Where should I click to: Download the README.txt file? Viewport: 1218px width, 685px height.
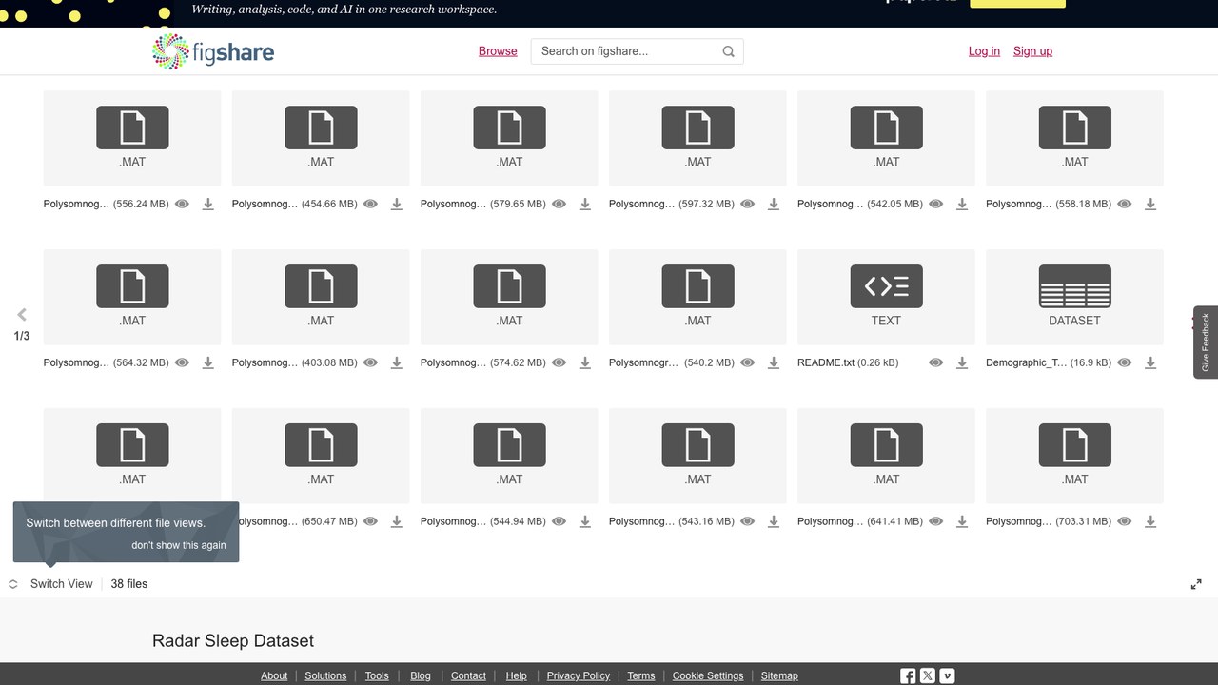coord(962,362)
